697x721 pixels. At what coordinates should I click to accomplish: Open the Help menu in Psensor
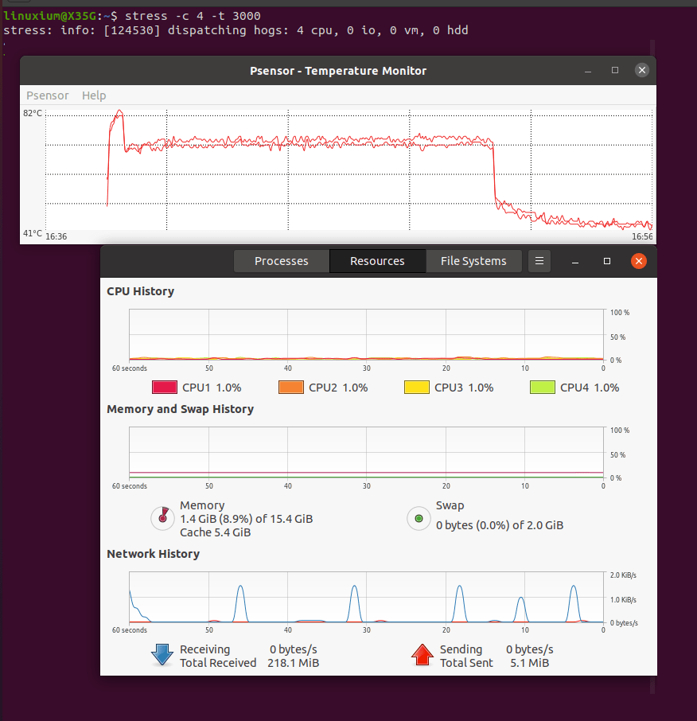click(x=94, y=95)
